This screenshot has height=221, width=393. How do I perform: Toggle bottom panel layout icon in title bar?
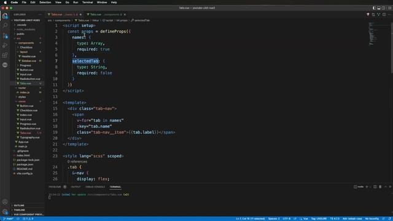(x=379, y=8)
